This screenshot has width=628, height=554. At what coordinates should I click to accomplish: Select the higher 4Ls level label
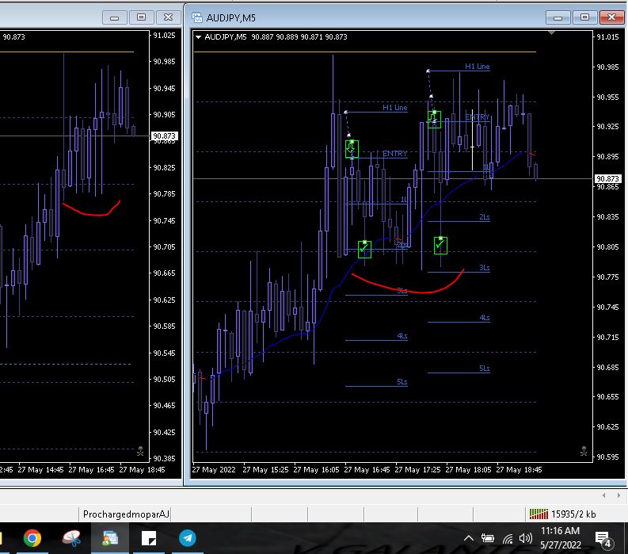click(484, 318)
